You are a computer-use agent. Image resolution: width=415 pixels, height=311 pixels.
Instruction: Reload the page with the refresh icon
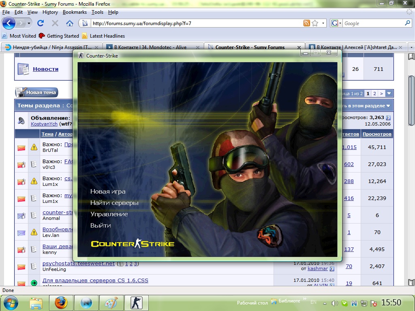click(41, 23)
